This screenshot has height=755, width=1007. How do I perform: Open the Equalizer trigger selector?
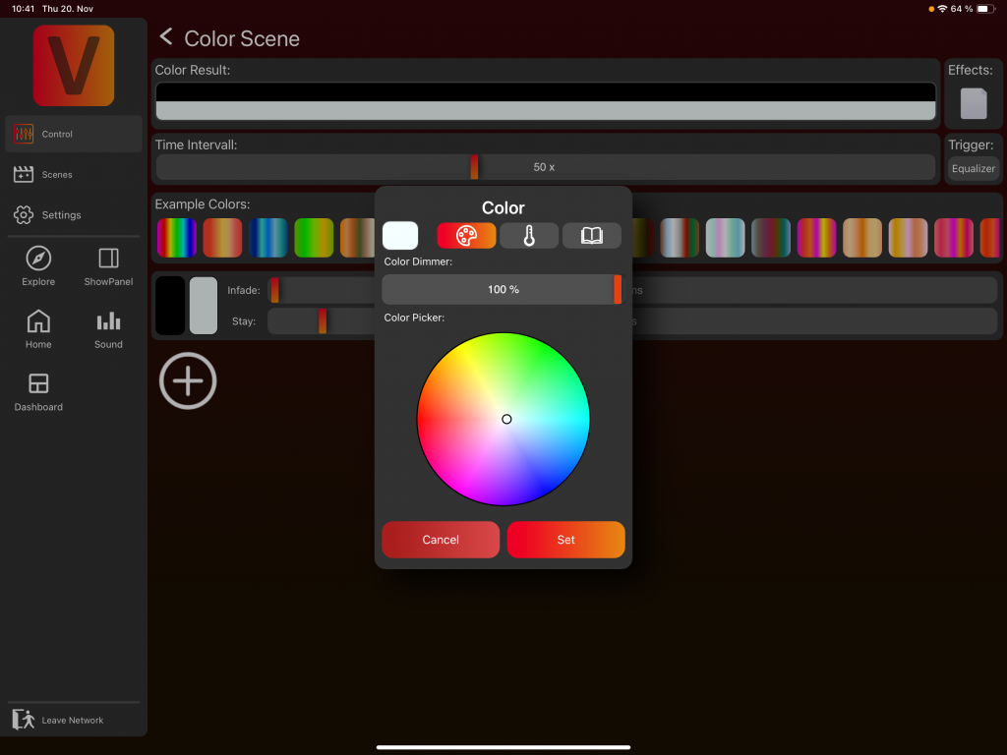[973, 169]
